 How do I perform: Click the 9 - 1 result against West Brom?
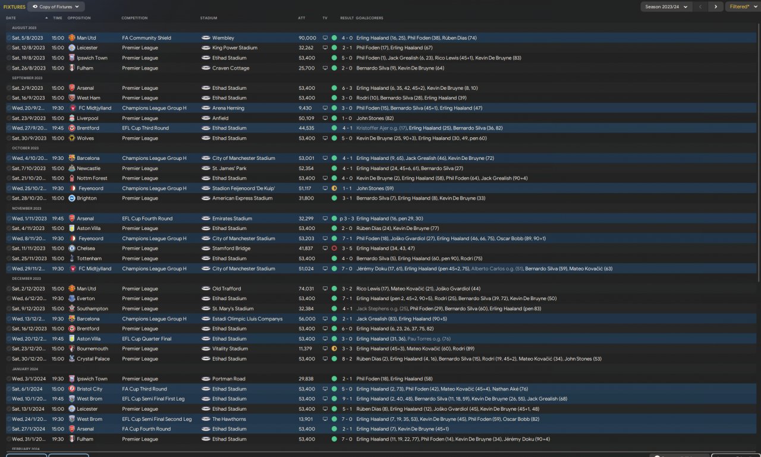pos(347,399)
